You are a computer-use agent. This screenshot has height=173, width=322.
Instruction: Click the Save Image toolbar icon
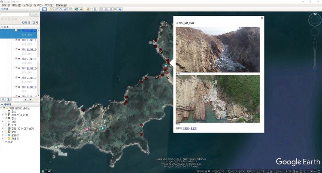point(111,9)
